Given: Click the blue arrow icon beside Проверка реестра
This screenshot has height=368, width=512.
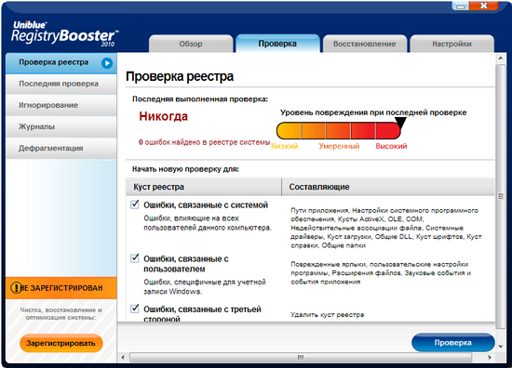Looking at the screenshot, I should 107,63.
